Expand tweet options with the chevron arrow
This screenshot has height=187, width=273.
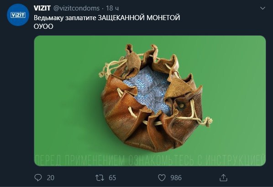(x=262, y=8)
